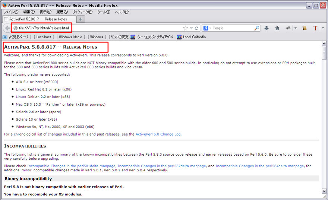The width and height of the screenshot is (328, 200).
Task: Follow the ActivePerl 5.8 Change Log link
Action: click(158, 134)
